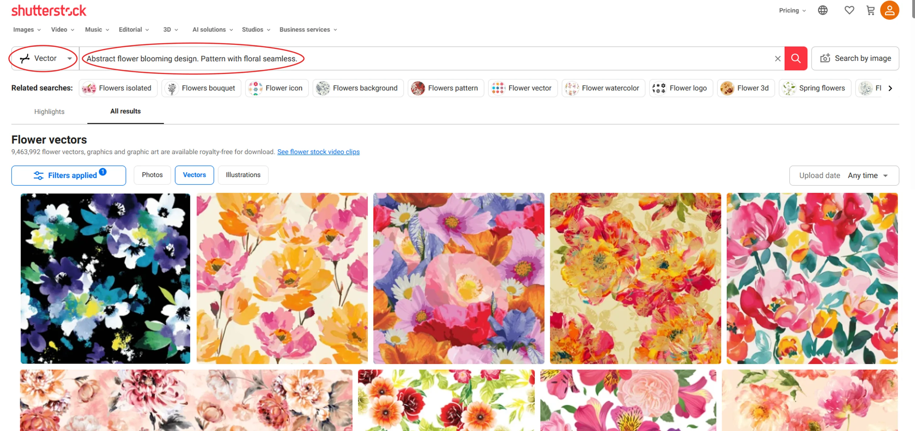Viewport: 915px width, 431px height.
Task: Click the Related searches label
Action: point(42,88)
